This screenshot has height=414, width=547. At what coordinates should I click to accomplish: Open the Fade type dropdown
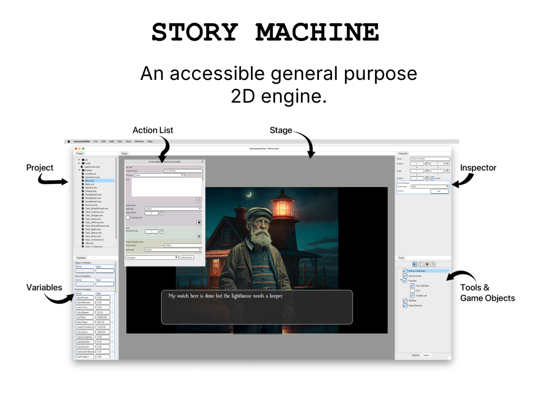coord(173,209)
